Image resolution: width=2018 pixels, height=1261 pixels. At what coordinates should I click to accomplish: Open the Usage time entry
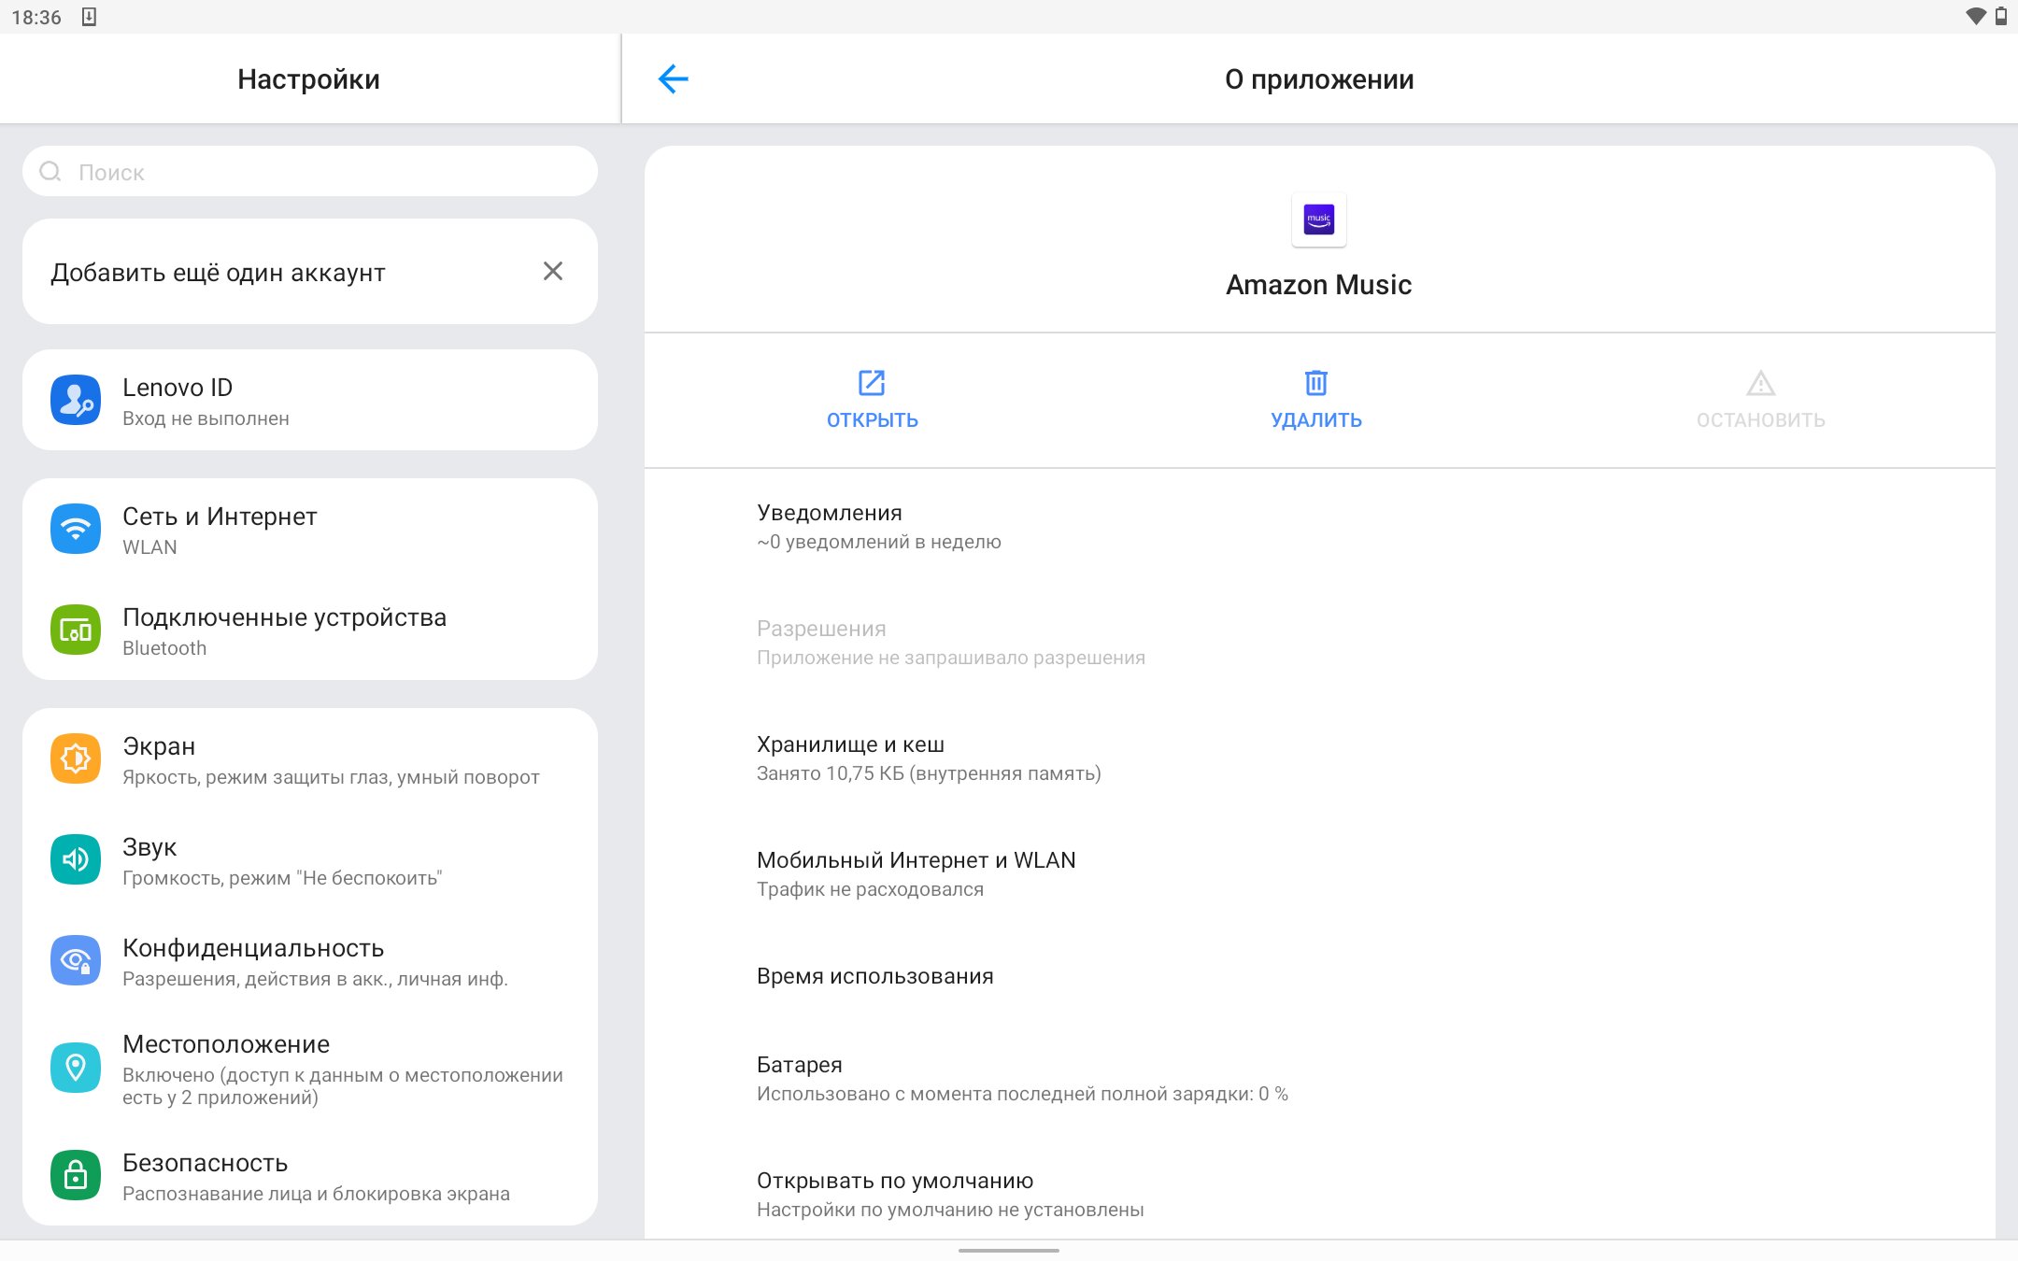[874, 976]
